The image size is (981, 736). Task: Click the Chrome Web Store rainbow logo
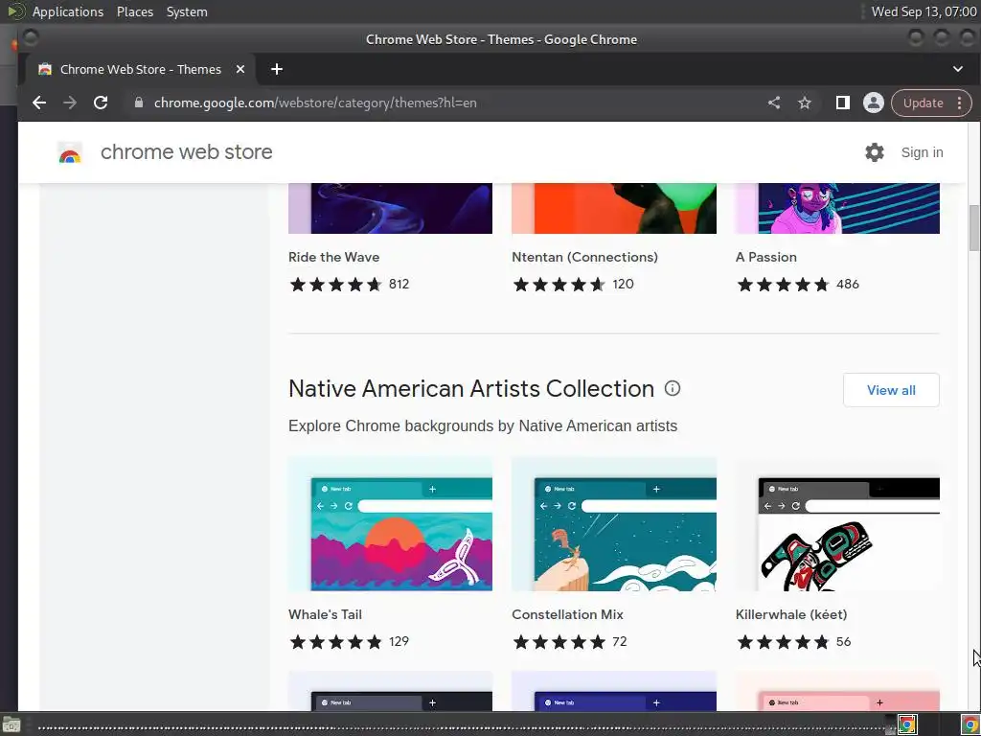70,152
